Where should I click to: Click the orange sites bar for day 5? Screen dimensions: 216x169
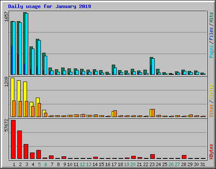point(39,110)
